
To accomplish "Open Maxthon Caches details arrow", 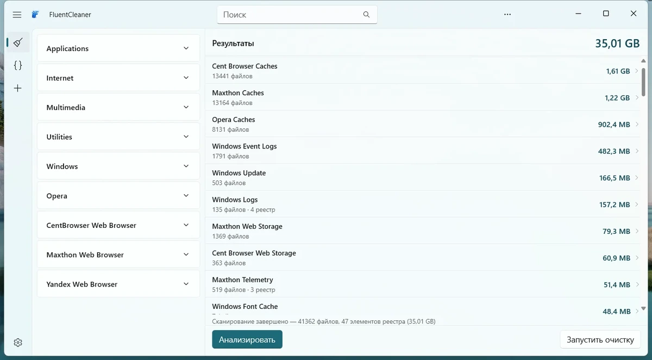I will coord(637,98).
